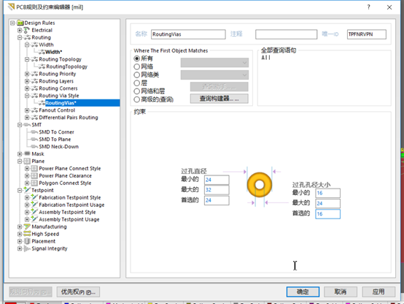
Task: Select the RoutingTopology rule item
Action: click(67, 66)
